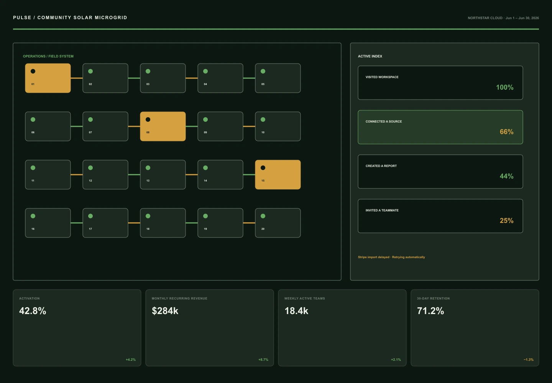552x383 pixels.
Task: Open the 30-Day Retention card
Action: [475, 328]
